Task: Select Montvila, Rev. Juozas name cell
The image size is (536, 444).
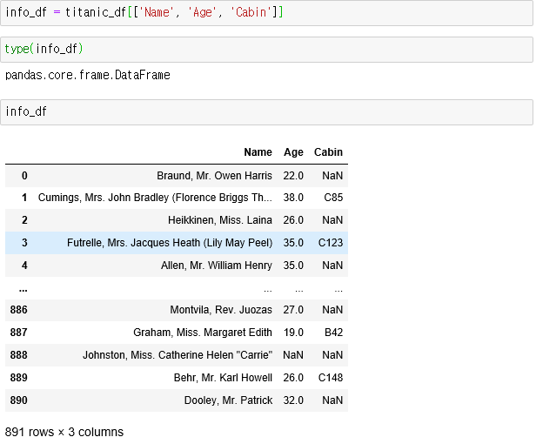Action: pyautogui.click(x=221, y=310)
